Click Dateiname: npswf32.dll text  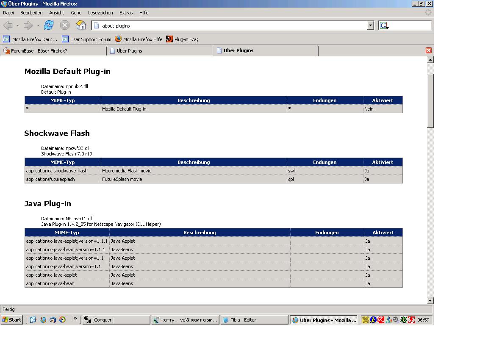pos(65,148)
